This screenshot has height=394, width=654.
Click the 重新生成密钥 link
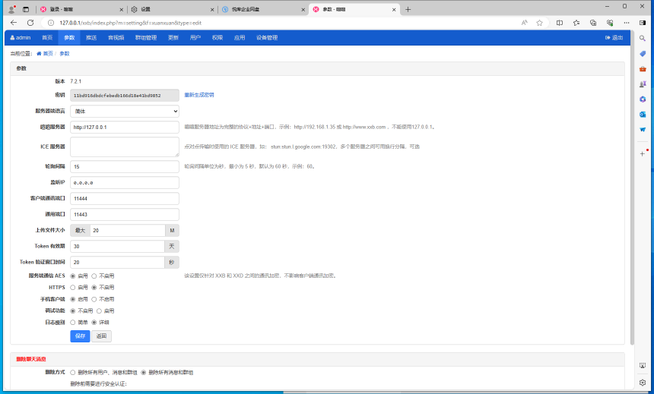point(199,95)
